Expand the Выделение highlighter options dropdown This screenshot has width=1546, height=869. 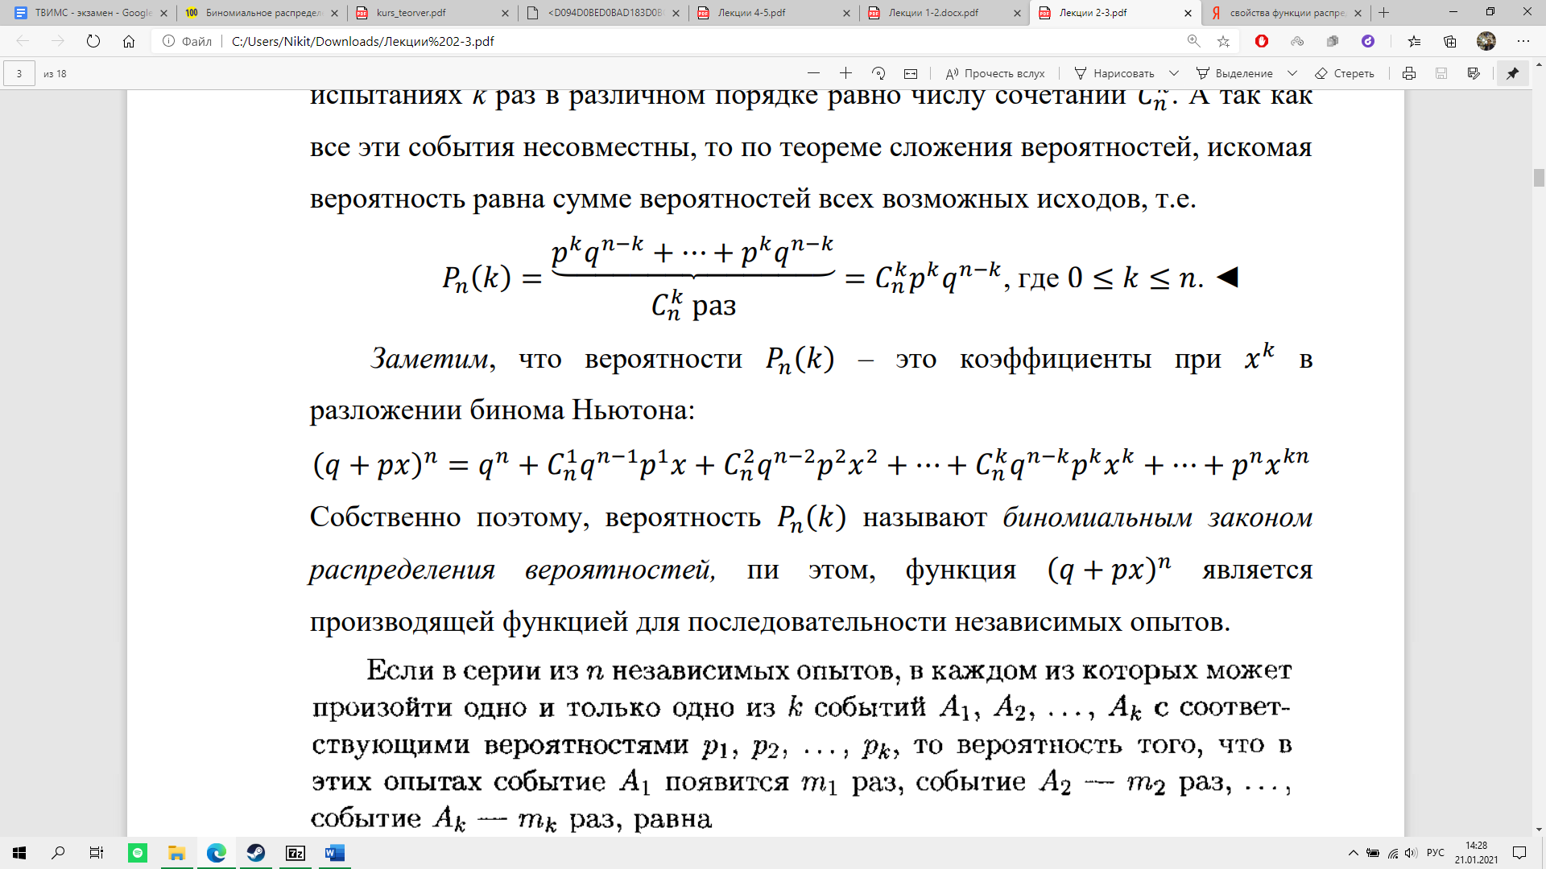click(x=1292, y=73)
